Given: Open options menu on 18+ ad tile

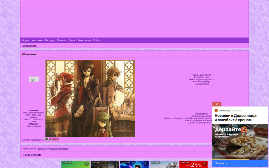Looking at the screenshot, I should (x=145, y=164).
